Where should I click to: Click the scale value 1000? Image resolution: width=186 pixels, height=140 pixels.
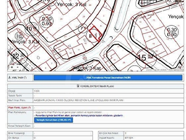(37, 91)
